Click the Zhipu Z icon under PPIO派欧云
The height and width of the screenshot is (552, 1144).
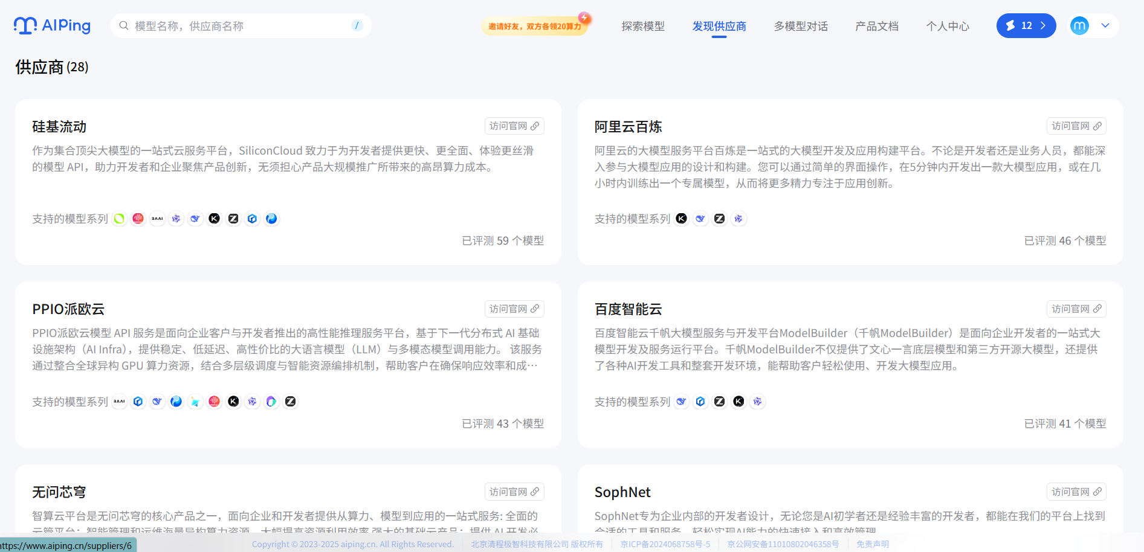click(x=291, y=402)
